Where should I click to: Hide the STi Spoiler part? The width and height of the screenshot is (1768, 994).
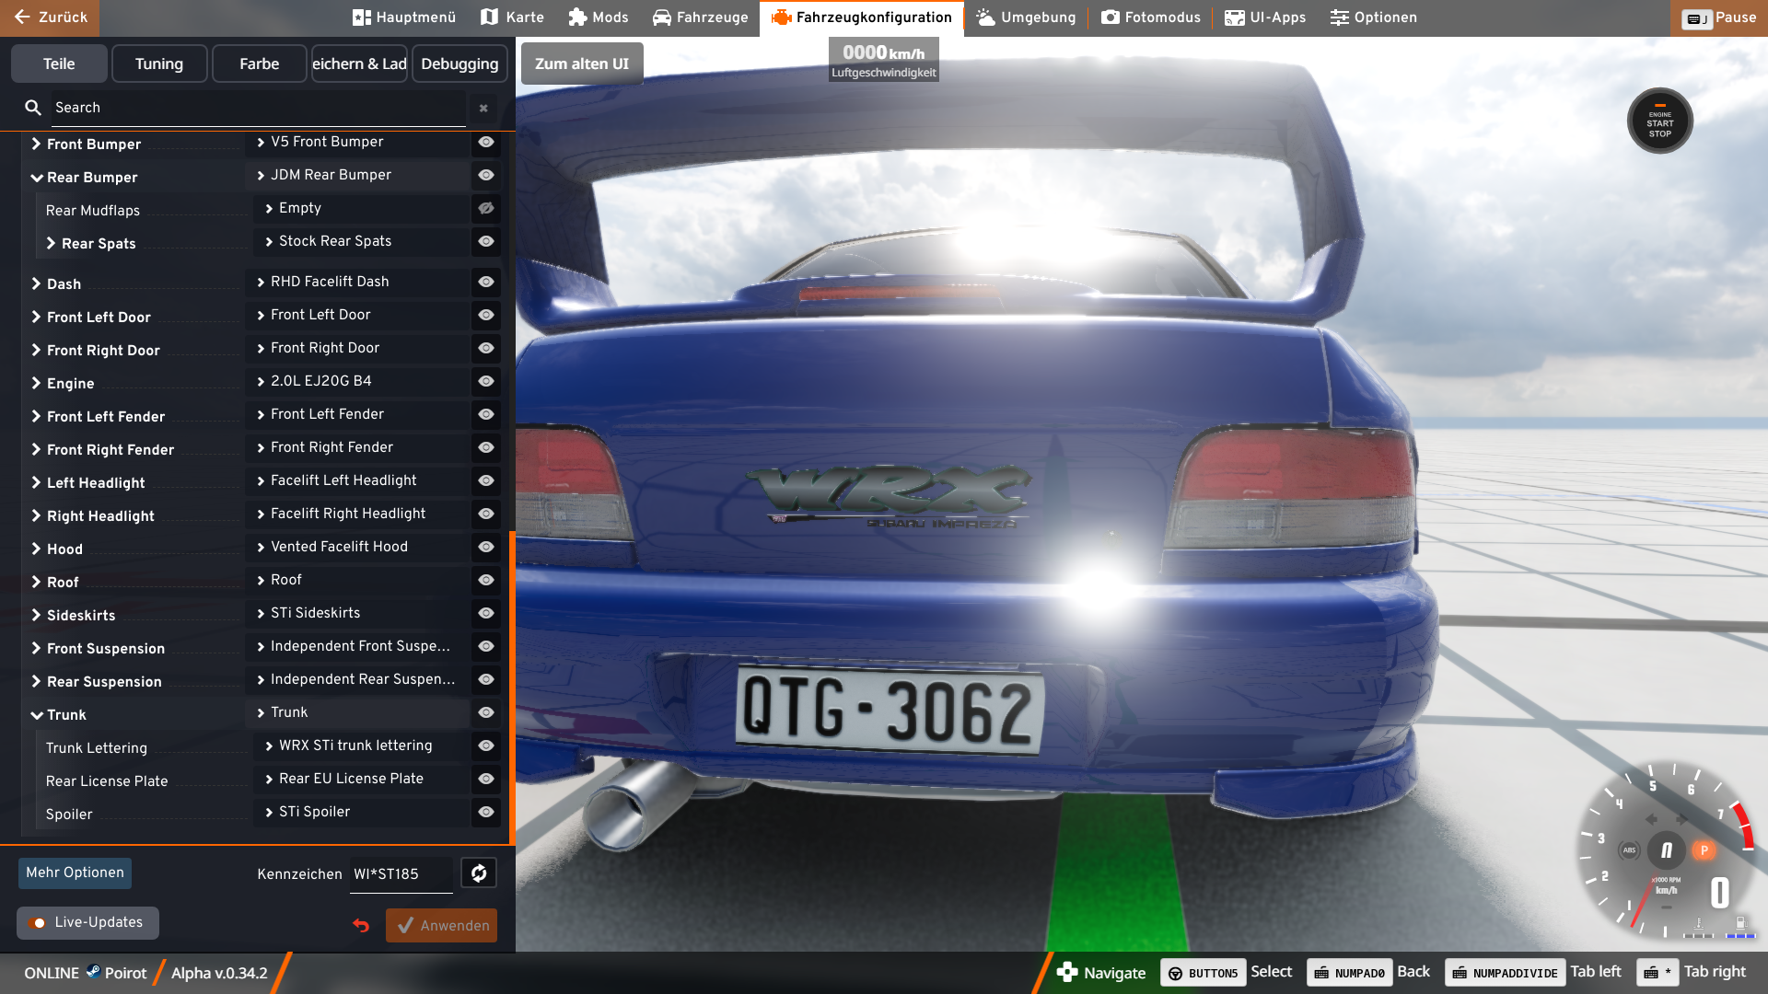[486, 812]
